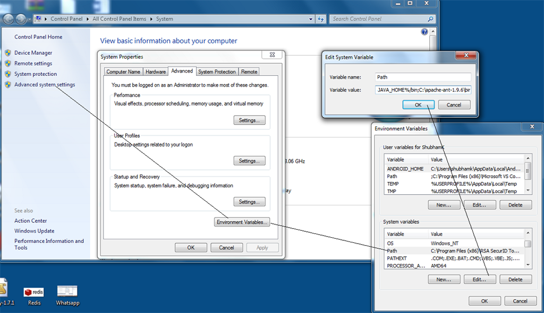
Task: Open Startup and Recovery Settings button
Action: (249, 202)
